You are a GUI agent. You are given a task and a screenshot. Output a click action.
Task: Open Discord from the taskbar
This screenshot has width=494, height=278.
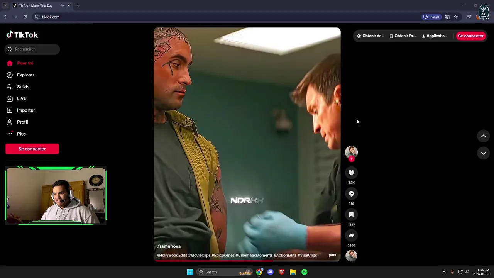(x=271, y=272)
